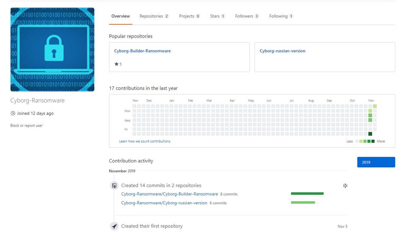
Task: Open Cyborg-Ransomware/Cyborg-russian-version commits link
Action: pos(164,203)
